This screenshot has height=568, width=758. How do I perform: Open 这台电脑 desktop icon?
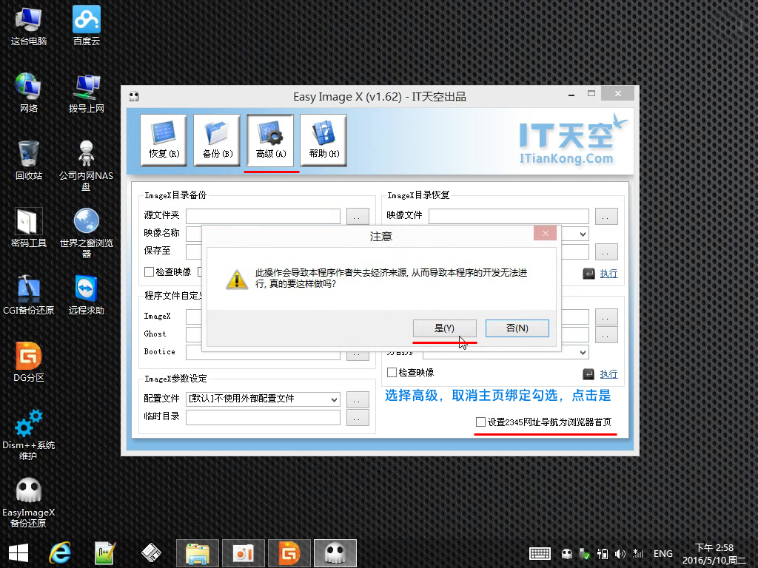[29, 26]
